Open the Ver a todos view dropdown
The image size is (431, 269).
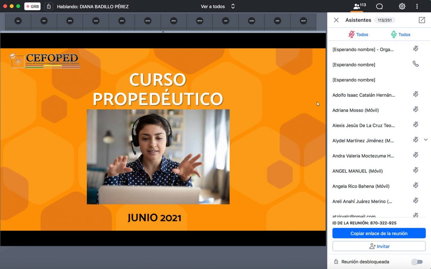click(218, 6)
